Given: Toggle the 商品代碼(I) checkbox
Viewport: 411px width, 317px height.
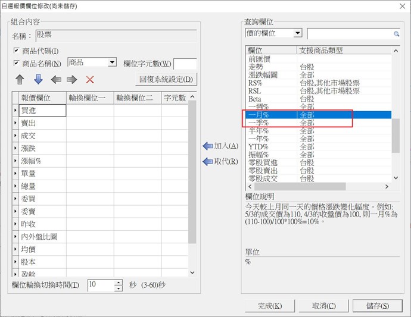Looking at the screenshot, I should [17, 51].
